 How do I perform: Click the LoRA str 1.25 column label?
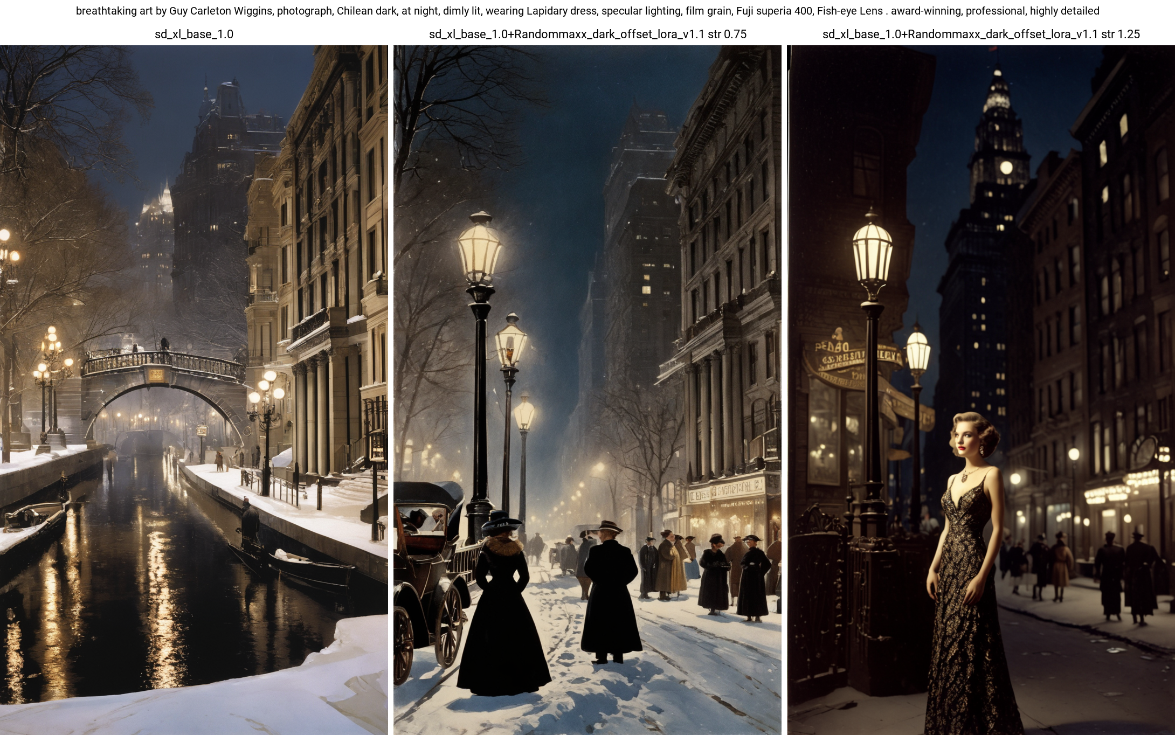981,34
